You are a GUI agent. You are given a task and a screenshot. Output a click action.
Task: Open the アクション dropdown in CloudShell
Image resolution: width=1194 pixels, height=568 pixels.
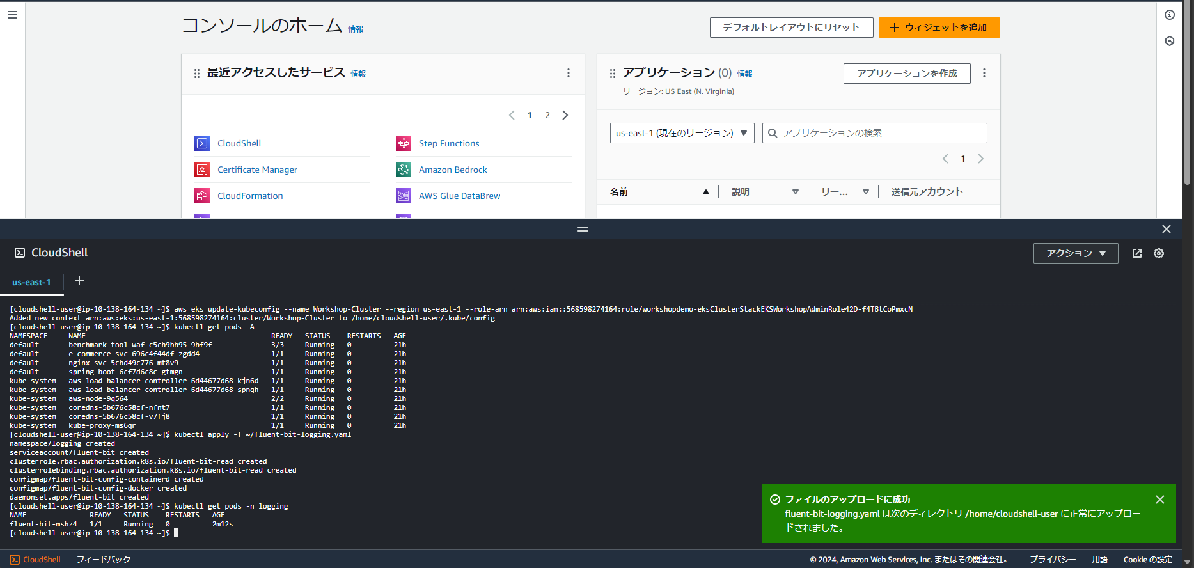[1076, 253]
